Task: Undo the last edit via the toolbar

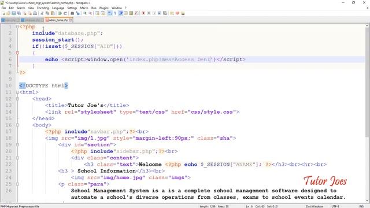Action: [x=60, y=13]
